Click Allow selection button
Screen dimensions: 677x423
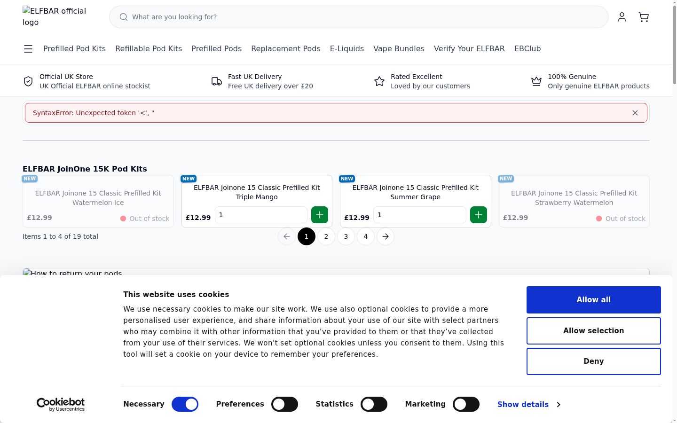(594, 331)
